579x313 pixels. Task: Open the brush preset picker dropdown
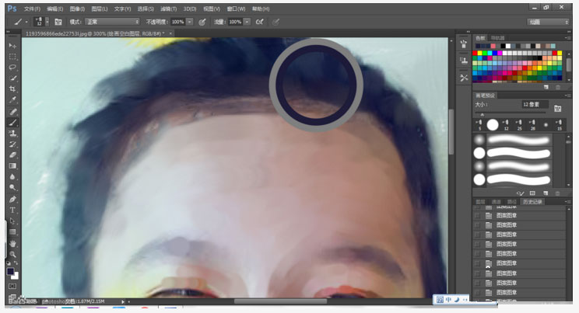point(47,22)
